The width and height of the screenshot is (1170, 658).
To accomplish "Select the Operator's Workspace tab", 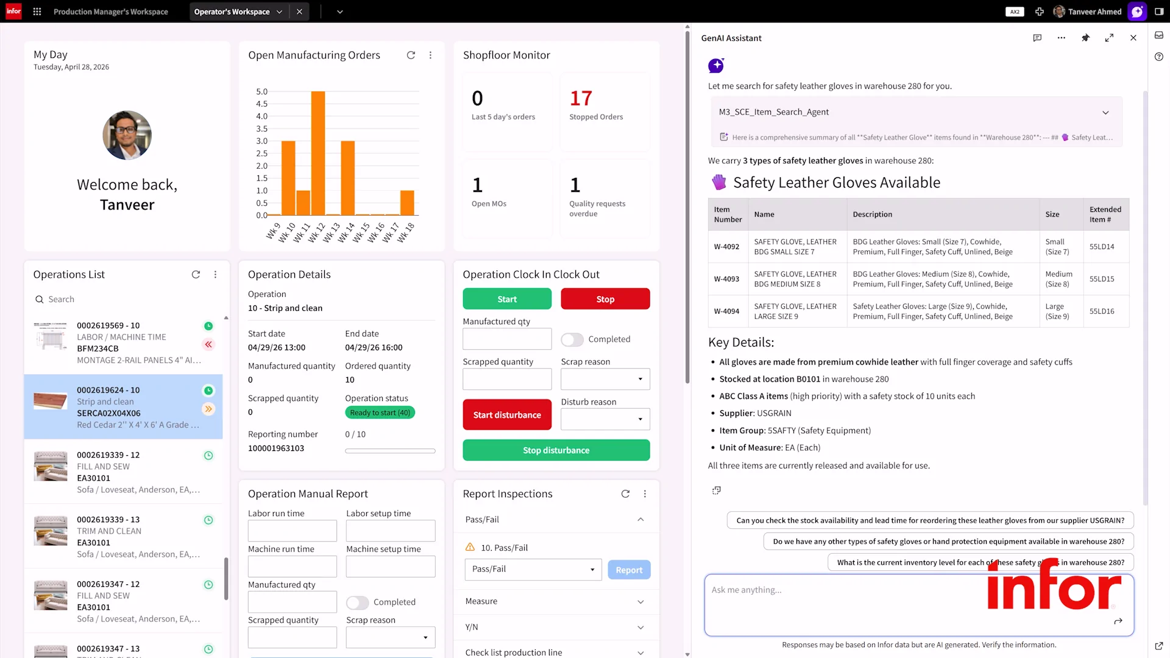I will 232,12.
